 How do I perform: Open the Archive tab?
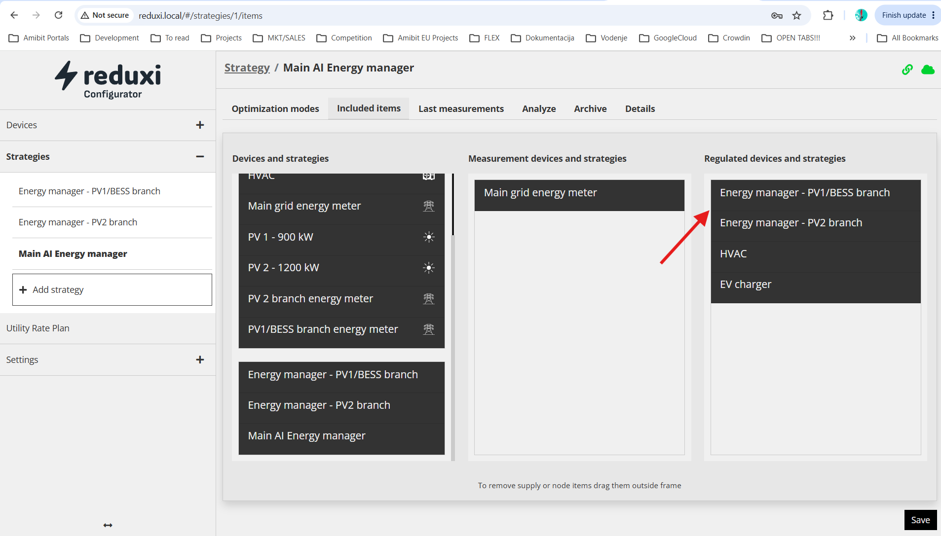pyautogui.click(x=590, y=109)
